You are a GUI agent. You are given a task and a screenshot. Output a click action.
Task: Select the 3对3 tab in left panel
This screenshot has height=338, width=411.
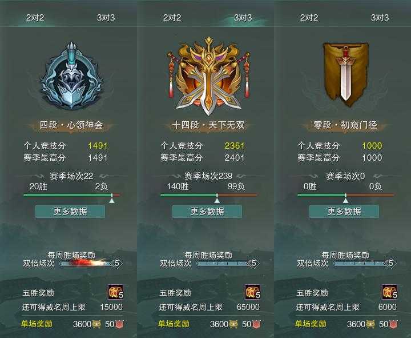pyautogui.click(x=106, y=18)
